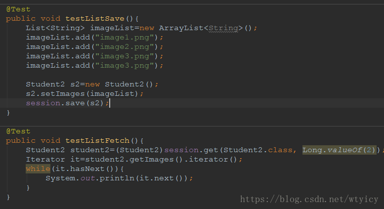The height and width of the screenshot is (209, 384).
Task: Click the Student2 s2=new Student2() line
Action: [92, 84]
